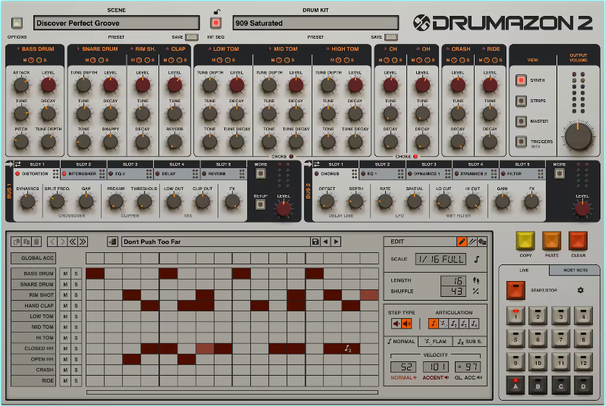Viewport: 605px width, 406px height.
Task: Select the line draw edit tool
Action: [x=472, y=242]
